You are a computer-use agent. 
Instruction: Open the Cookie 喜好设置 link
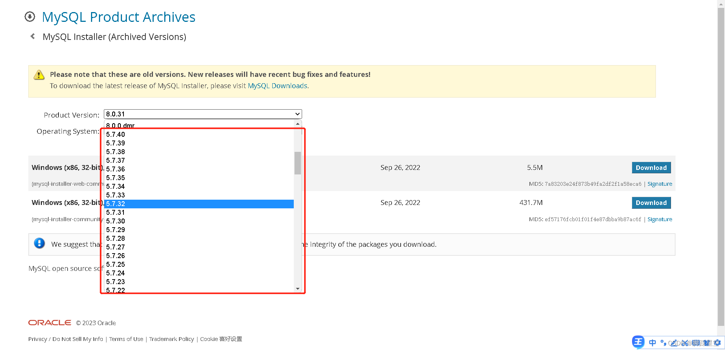tap(221, 339)
